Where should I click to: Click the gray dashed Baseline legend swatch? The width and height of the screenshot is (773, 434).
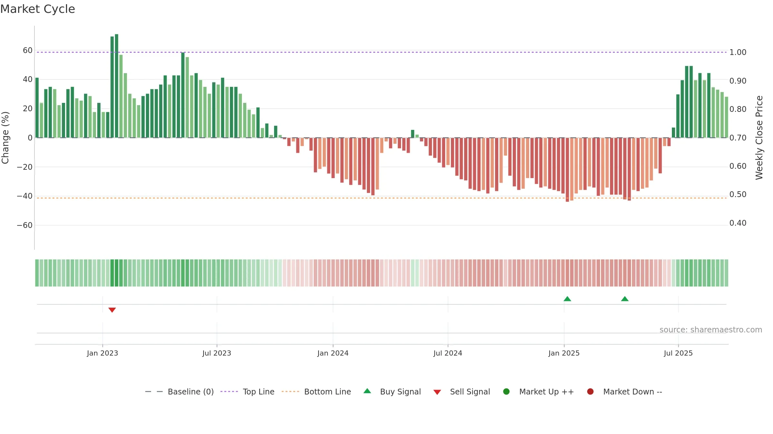154,392
